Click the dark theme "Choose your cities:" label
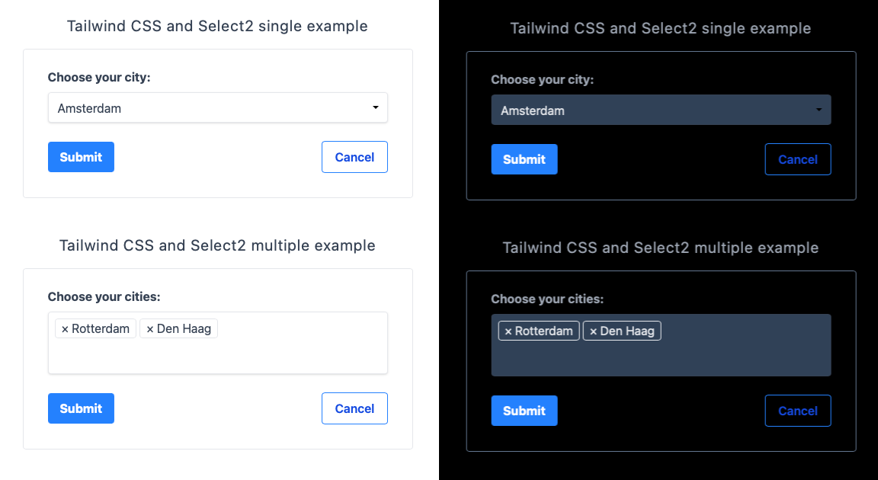The width and height of the screenshot is (878, 480). coord(547,299)
